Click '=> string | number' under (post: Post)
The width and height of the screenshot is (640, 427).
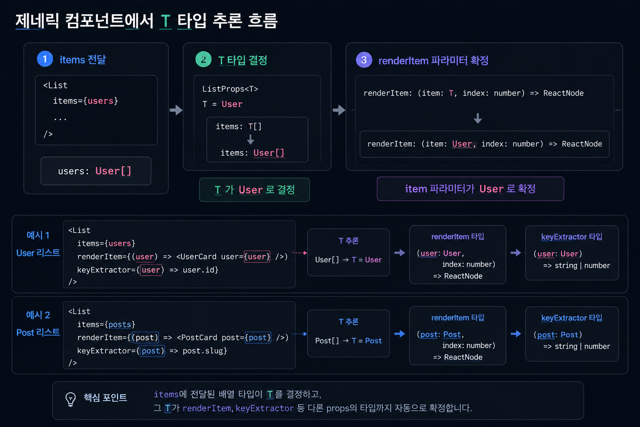(x=577, y=347)
